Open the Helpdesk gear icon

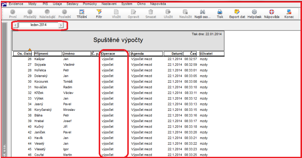[255, 14]
